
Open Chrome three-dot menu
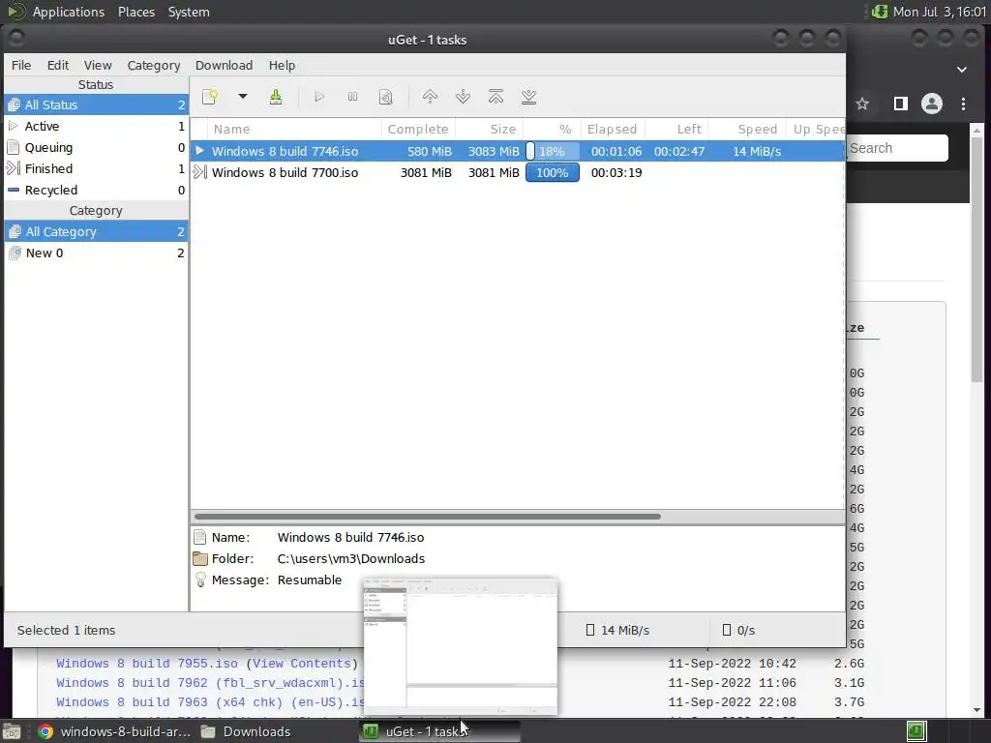coord(963,104)
